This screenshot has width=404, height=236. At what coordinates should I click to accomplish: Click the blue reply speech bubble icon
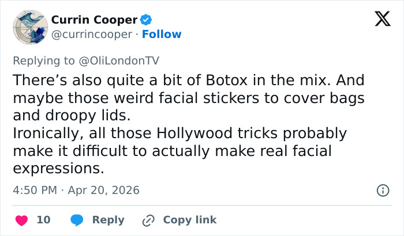(x=77, y=220)
